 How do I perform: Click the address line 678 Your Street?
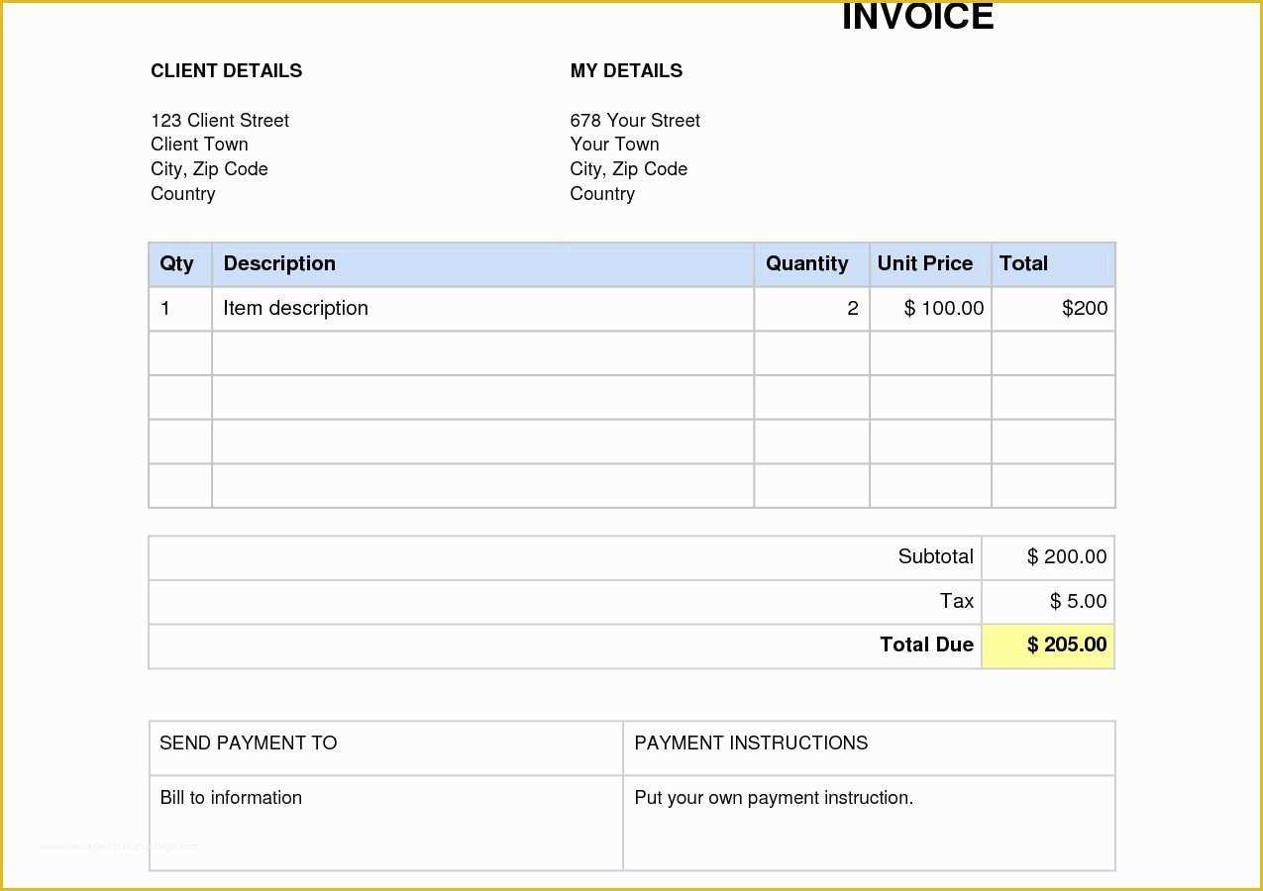pos(635,120)
